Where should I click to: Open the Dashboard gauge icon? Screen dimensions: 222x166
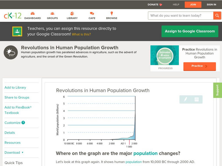point(32,13)
